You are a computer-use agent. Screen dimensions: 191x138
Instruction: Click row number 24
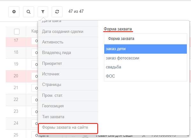tap(16, 123)
